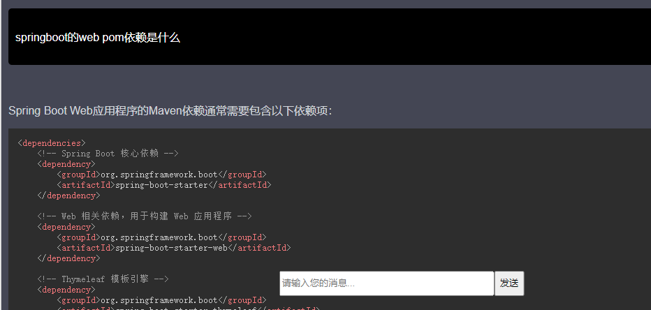Click the question text about springboot web pom

click(x=98, y=38)
